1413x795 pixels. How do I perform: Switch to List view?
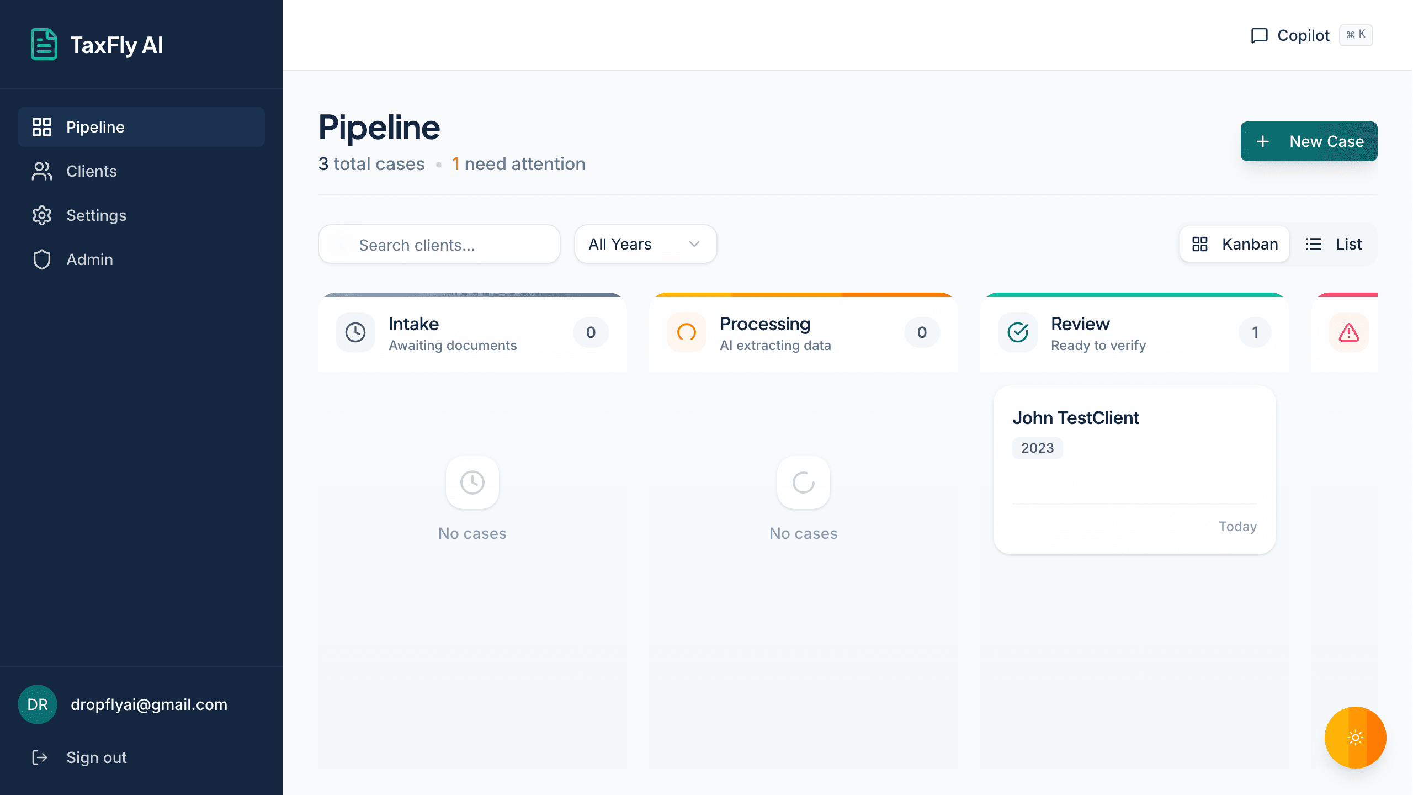(1334, 244)
